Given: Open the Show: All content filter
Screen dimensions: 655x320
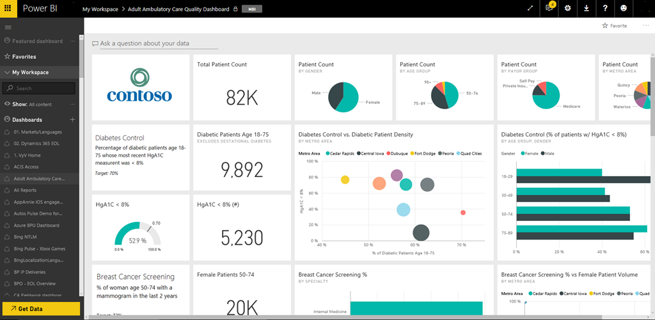Looking at the screenshot, I should pos(32,104).
